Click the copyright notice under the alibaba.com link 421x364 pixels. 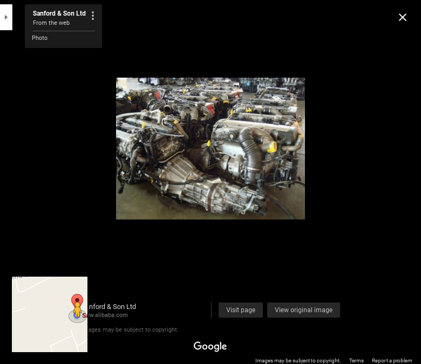click(x=133, y=329)
